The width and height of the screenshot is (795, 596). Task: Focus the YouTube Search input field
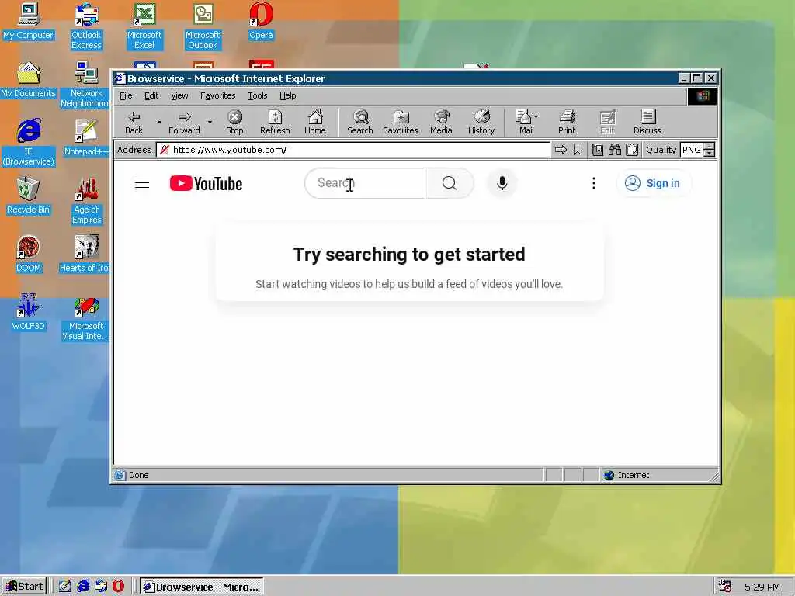point(365,183)
